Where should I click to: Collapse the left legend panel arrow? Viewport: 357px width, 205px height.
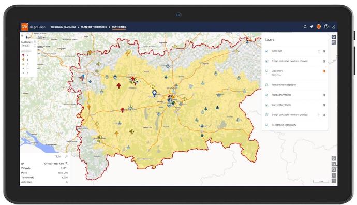point(22,36)
